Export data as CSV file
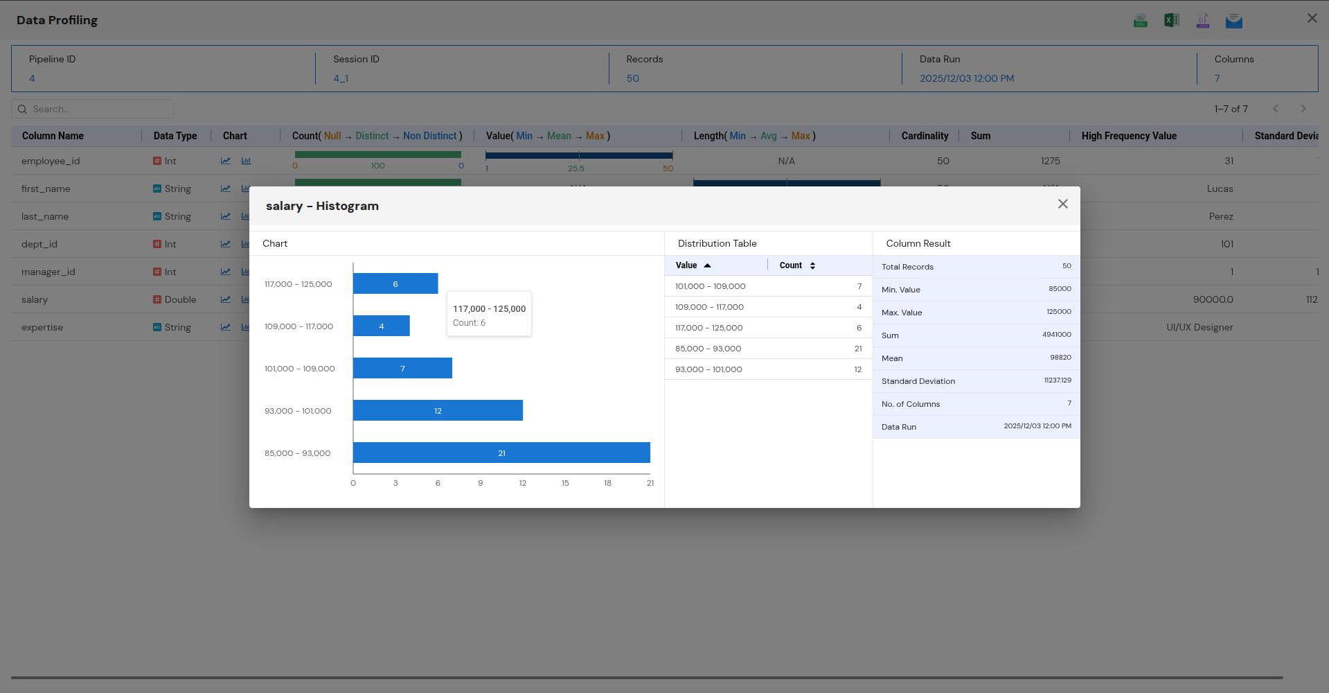 [1141, 20]
